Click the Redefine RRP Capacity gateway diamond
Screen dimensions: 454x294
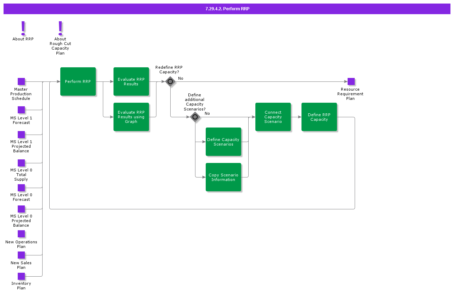(x=170, y=81)
